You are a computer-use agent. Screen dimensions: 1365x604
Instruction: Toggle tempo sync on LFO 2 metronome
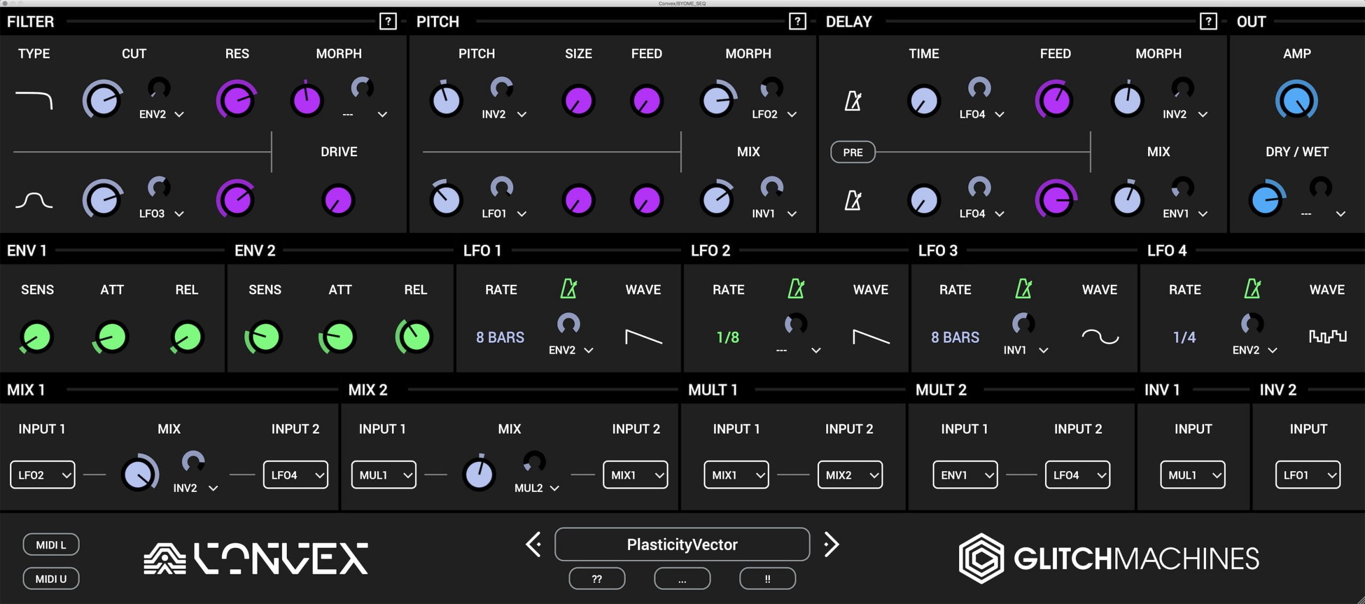pyautogui.click(x=796, y=289)
